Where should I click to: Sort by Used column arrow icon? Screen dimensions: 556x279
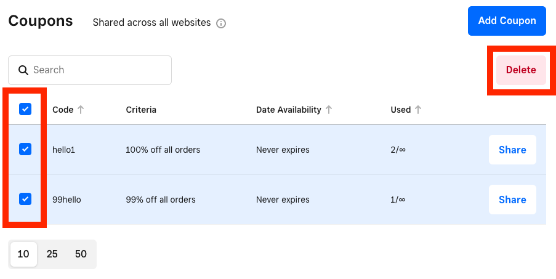tap(418, 110)
